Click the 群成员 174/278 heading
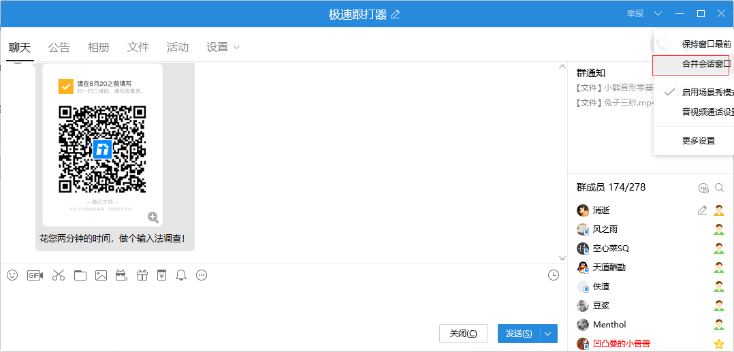Image resolution: width=734 pixels, height=352 pixels. [611, 188]
